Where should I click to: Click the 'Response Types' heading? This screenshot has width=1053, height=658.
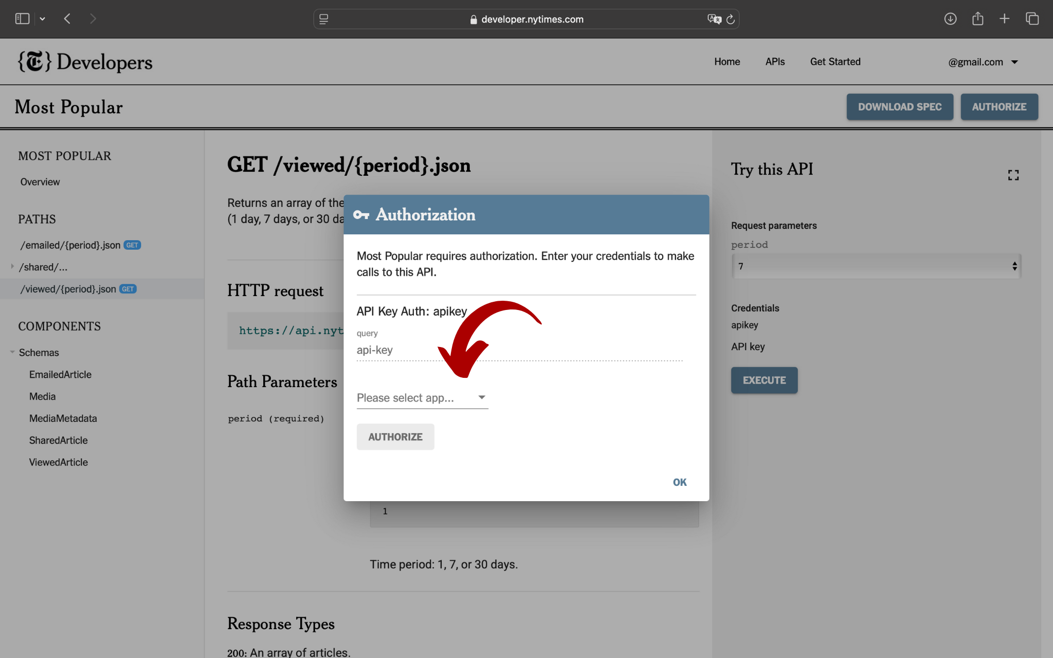coord(281,624)
